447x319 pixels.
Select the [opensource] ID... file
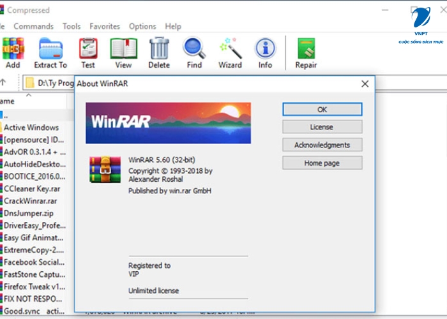click(33, 140)
